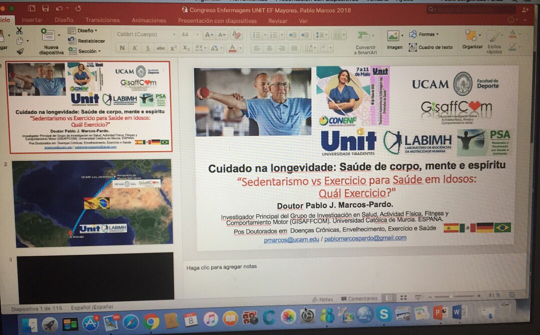Image resolution: width=540 pixels, height=335 pixels.
Task: Click zoom in plus button
Action: 479,296
